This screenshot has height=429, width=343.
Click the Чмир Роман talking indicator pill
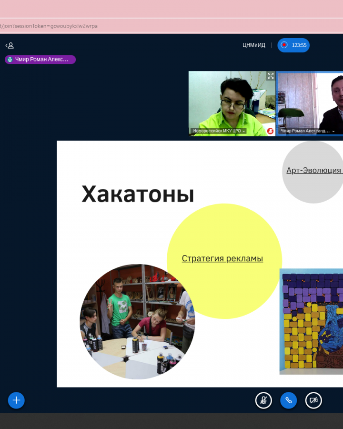pyautogui.click(x=40, y=60)
